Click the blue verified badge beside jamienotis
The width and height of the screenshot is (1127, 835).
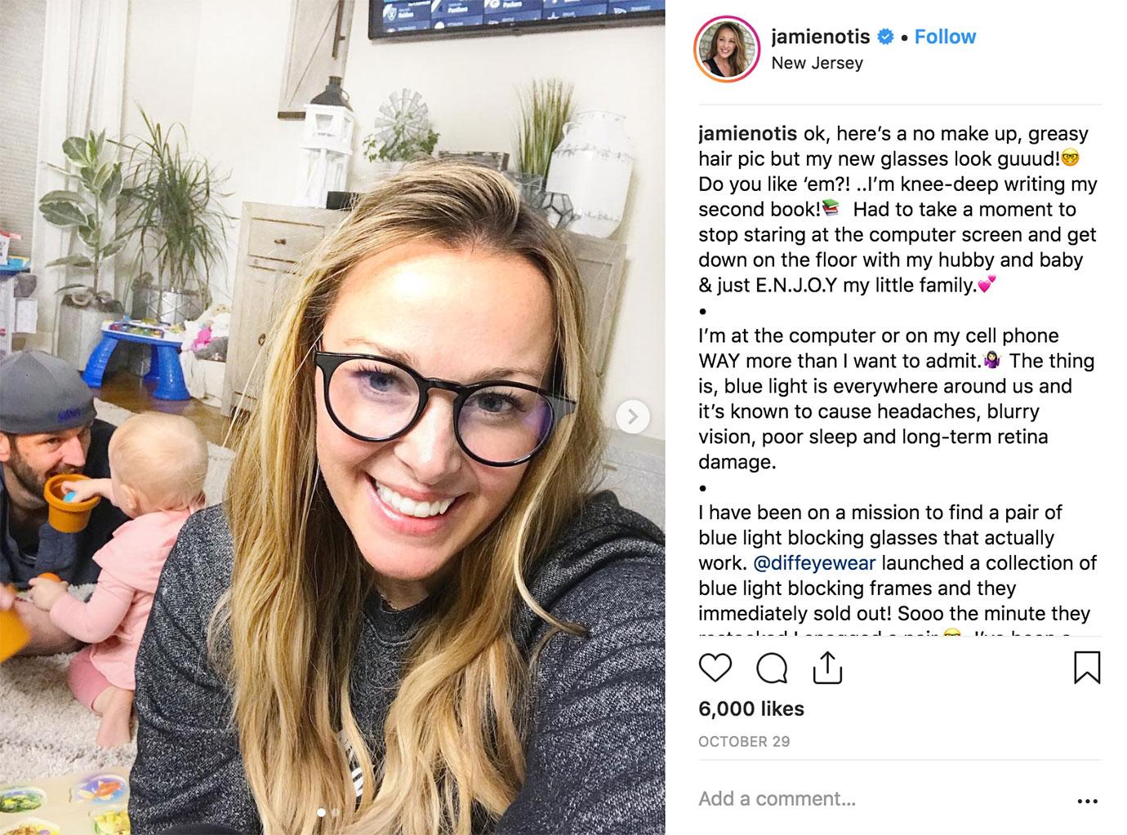point(885,37)
